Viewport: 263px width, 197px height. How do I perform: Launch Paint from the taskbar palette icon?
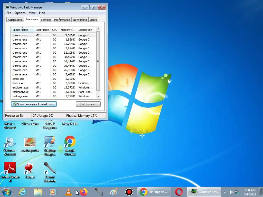pyautogui.click(x=114, y=192)
